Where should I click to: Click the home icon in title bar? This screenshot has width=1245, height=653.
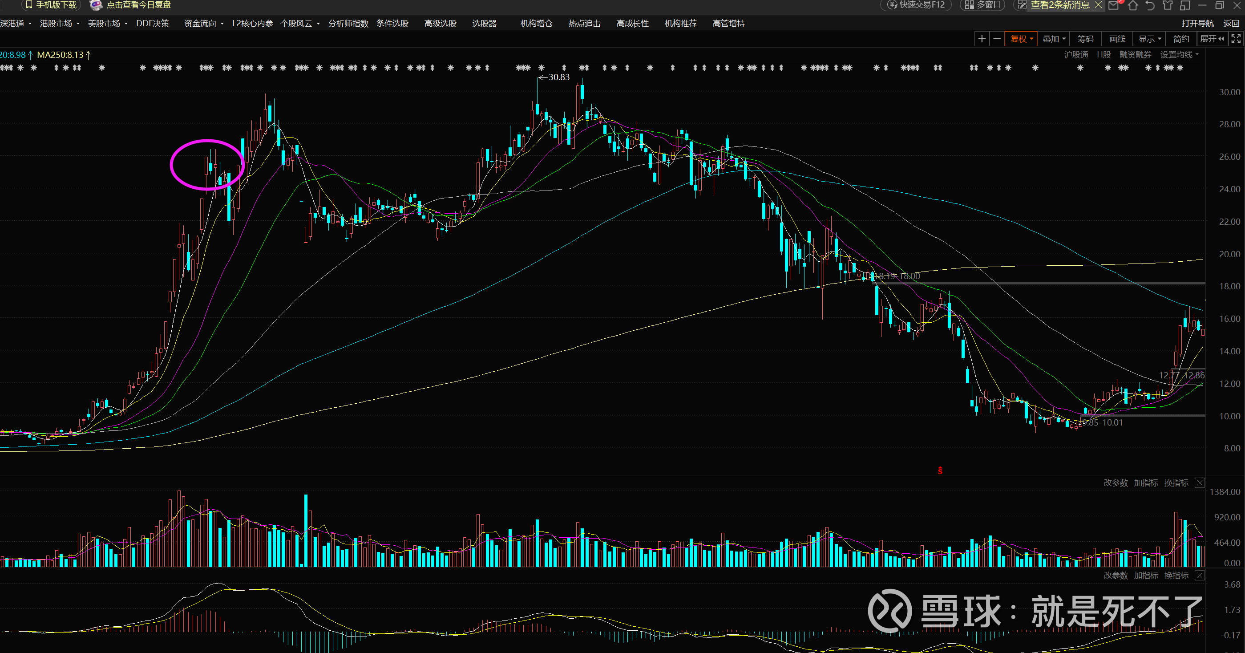tap(1133, 5)
